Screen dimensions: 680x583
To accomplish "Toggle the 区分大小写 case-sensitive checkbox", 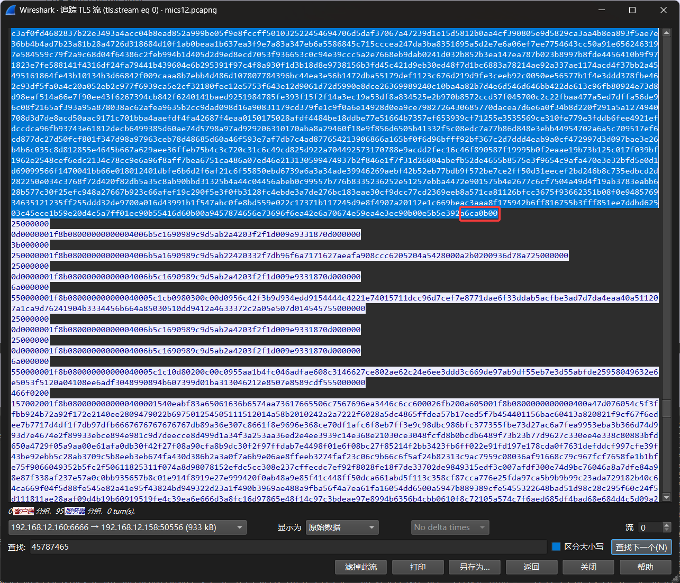I will pyautogui.click(x=556, y=546).
